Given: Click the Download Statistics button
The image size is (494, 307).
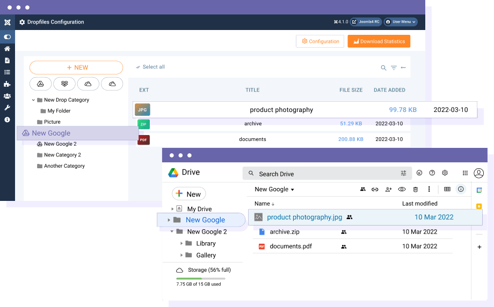Looking at the screenshot, I should pos(379,41).
